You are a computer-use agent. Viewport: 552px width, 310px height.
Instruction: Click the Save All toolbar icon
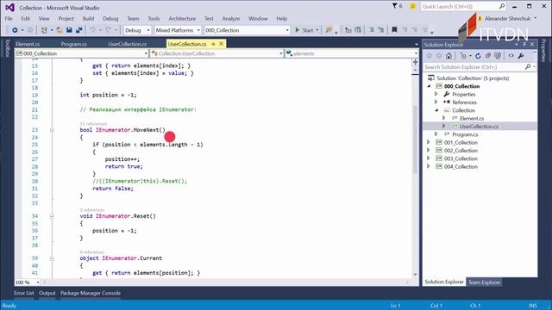pos(78,30)
